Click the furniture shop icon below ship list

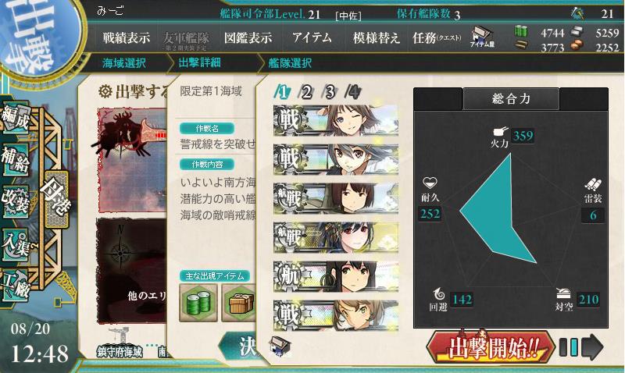pyautogui.click(x=280, y=345)
